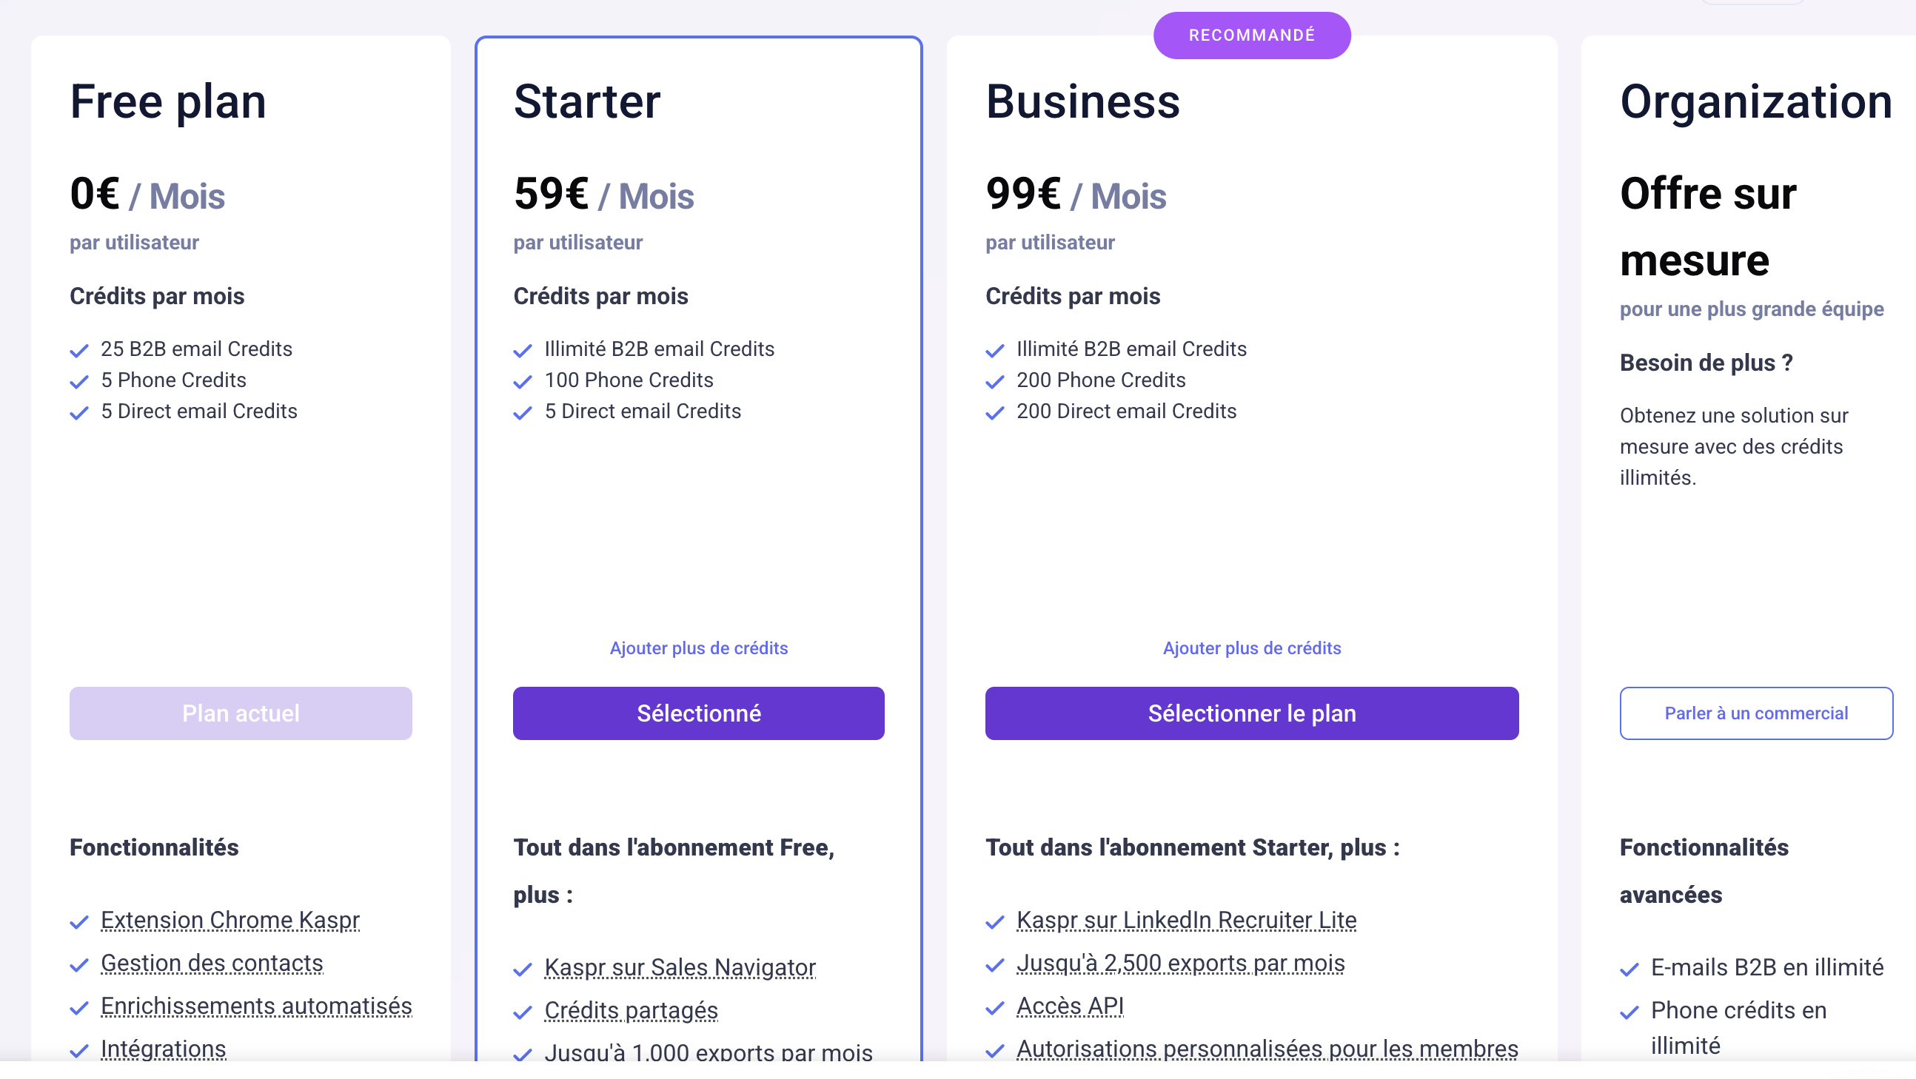The width and height of the screenshot is (1916, 1079).
Task: Click checkmark icon beside 25 B2B email Credits
Action: pyautogui.click(x=78, y=350)
